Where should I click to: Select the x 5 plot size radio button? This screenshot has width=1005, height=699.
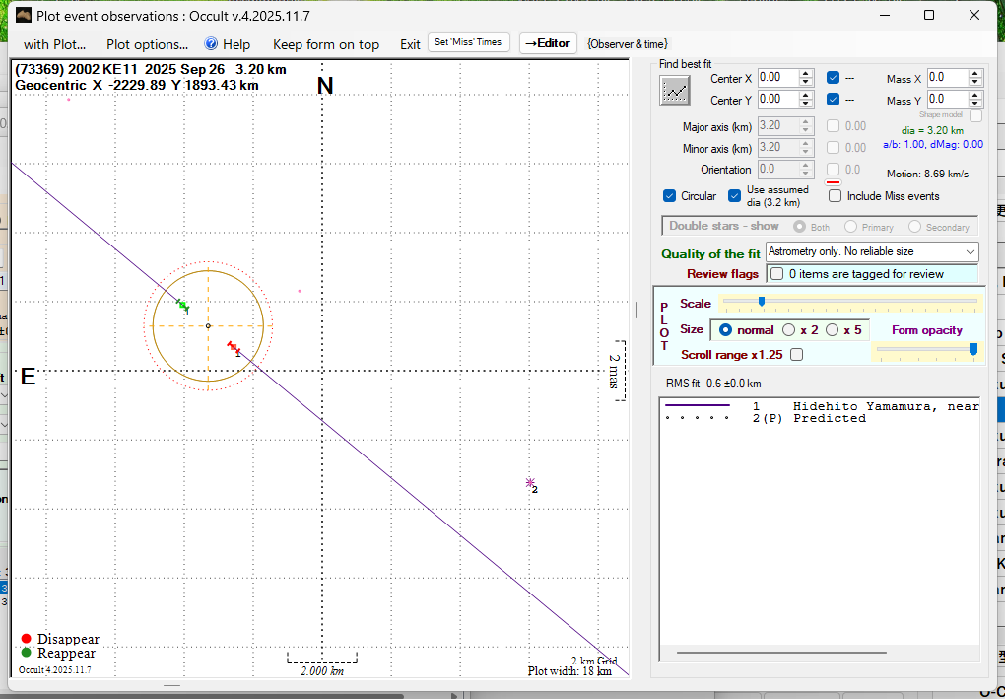(833, 330)
